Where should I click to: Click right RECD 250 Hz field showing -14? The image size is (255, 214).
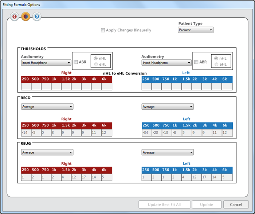(x=26, y=133)
